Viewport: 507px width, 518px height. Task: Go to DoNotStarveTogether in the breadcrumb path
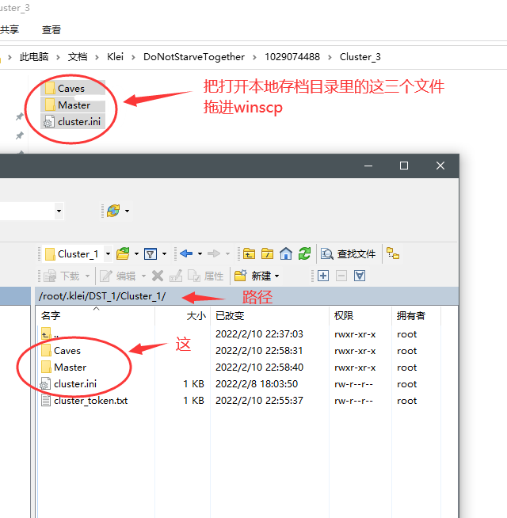pyautogui.click(x=194, y=57)
